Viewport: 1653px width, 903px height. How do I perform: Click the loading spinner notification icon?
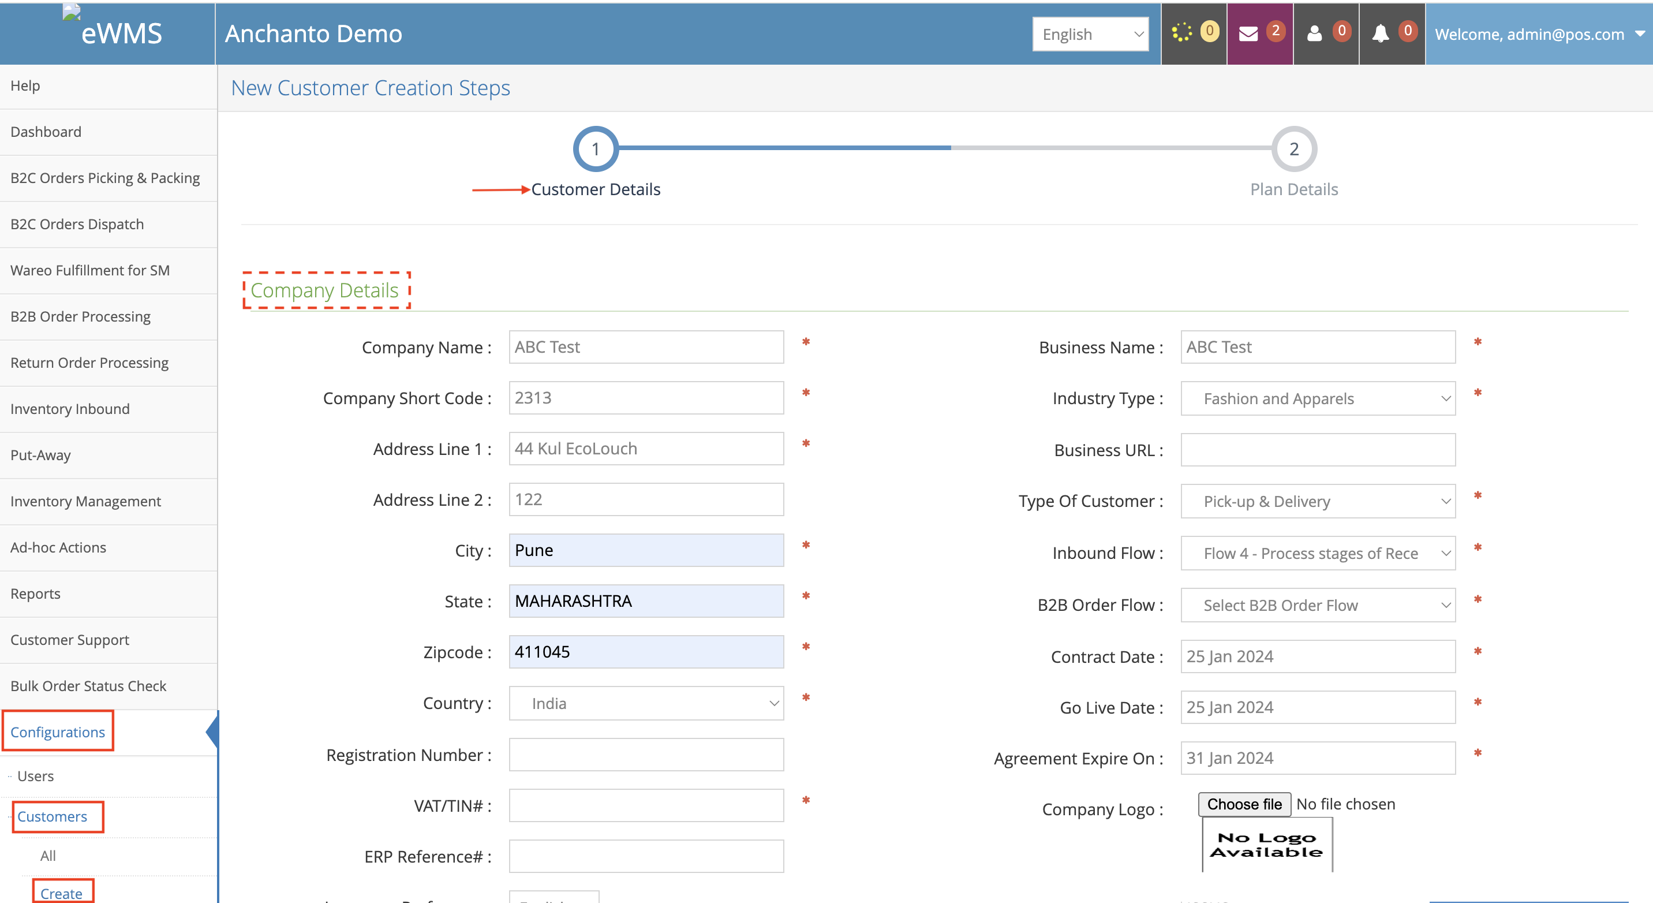pos(1181,33)
